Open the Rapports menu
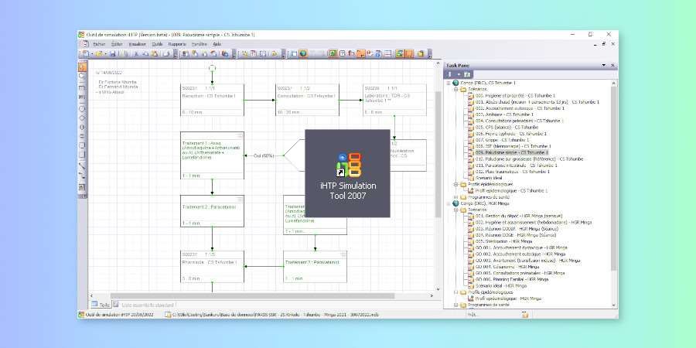Image resolution: width=696 pixels, height=348 pixels. click(x=177, y=44)
